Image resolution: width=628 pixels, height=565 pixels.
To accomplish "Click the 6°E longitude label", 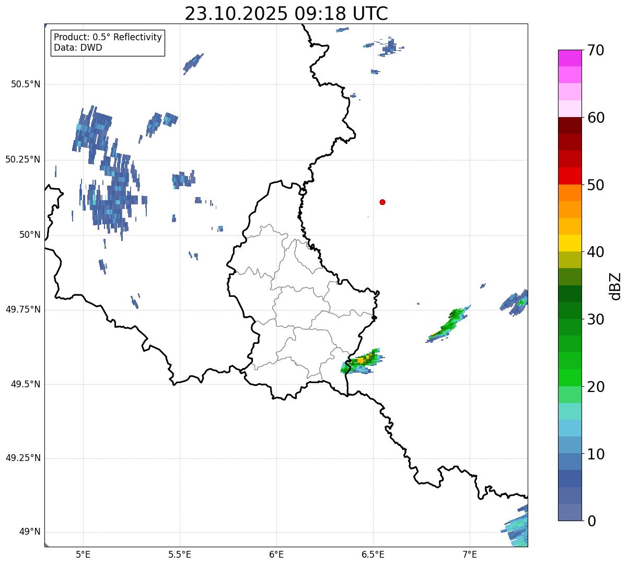I will [x=276, y=554].
